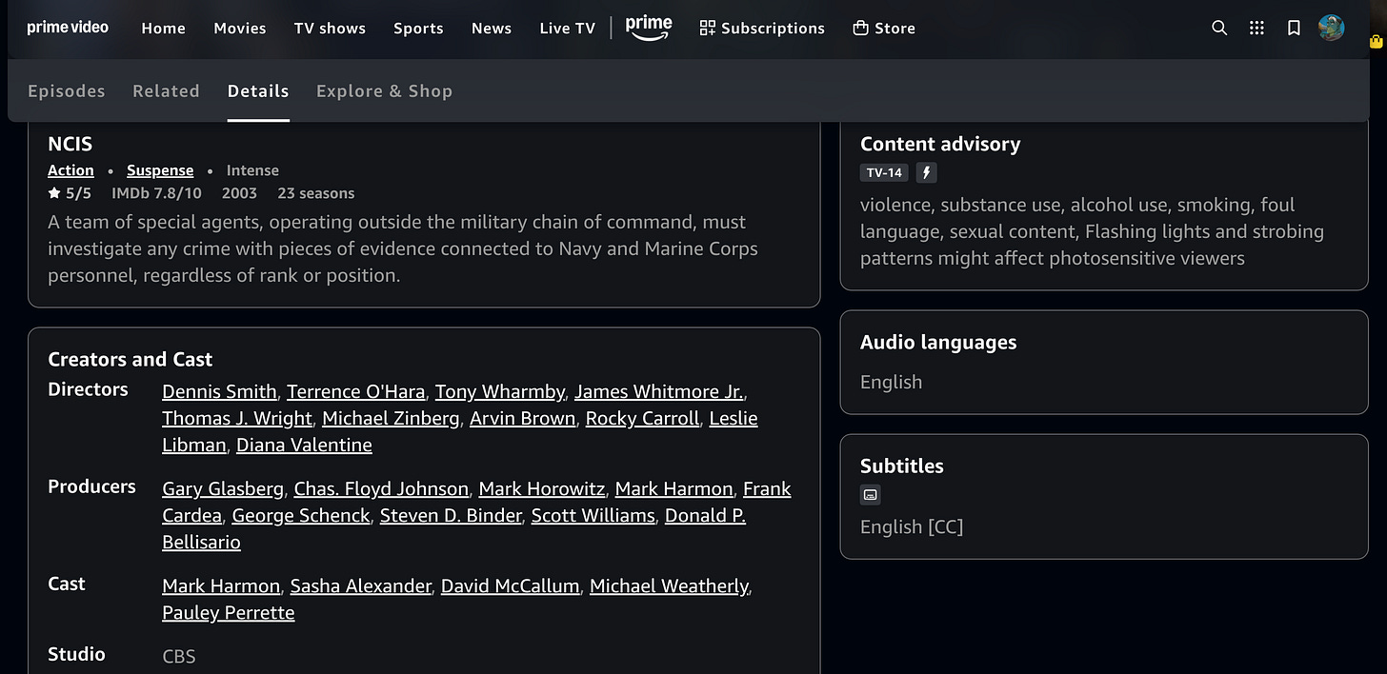
Task: Open director Arvin Brown's page
Action: tap(523, 418)
